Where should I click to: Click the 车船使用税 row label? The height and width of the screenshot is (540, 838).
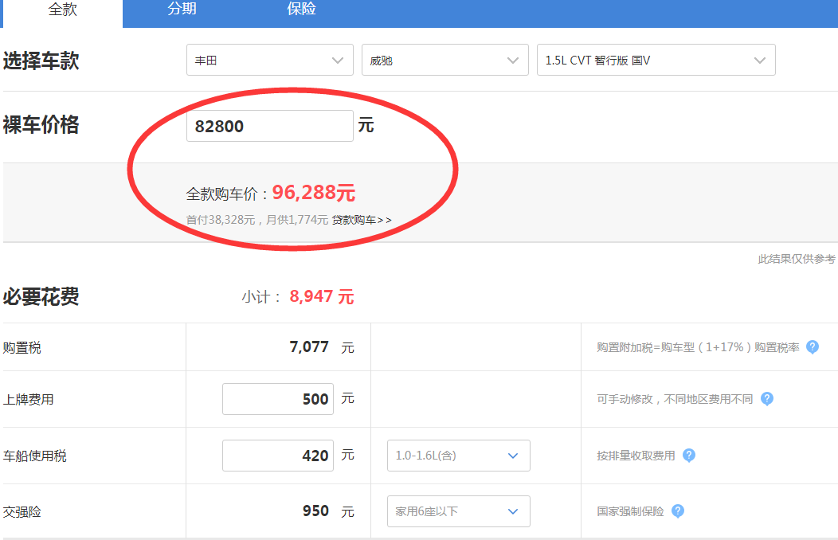[35, 456]
